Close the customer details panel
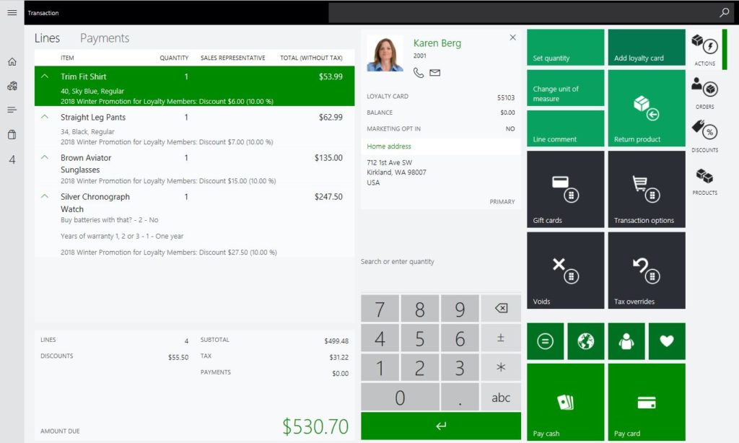 (x=513, y=38)
